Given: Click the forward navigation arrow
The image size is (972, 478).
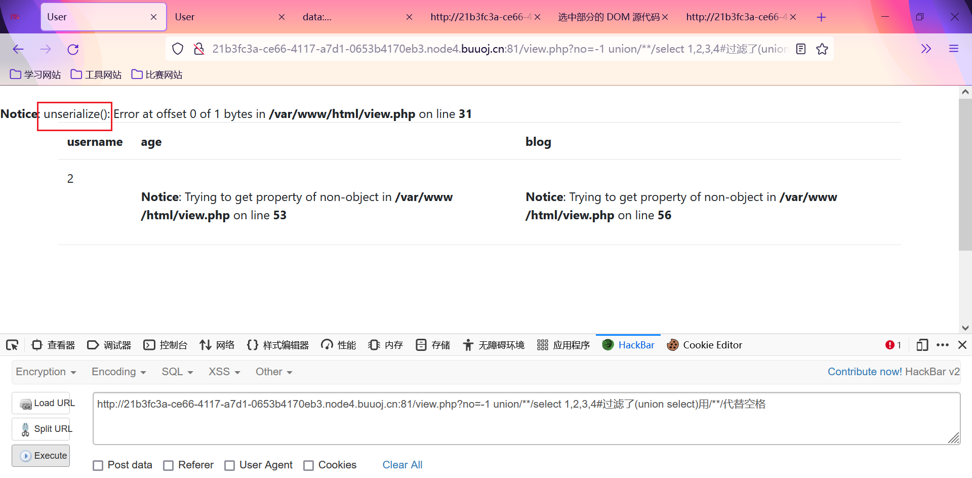Looking at the screenshot, I should (x=46, y=49).
